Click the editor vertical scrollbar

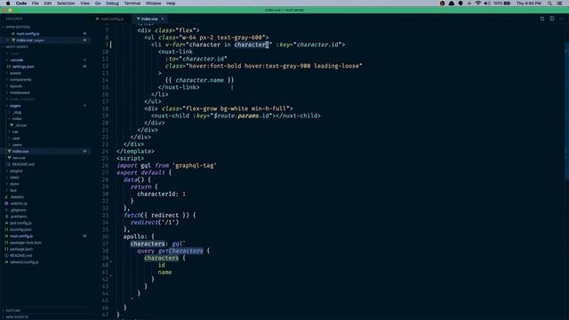pos(566,110)
